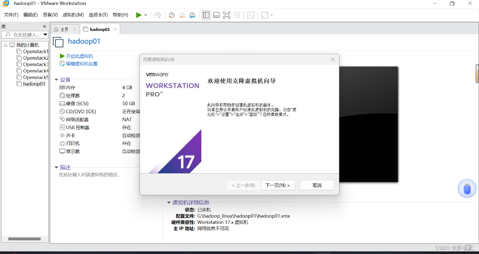
Task: Open the 查看(V) menu
Action: (x=50, y=15)
